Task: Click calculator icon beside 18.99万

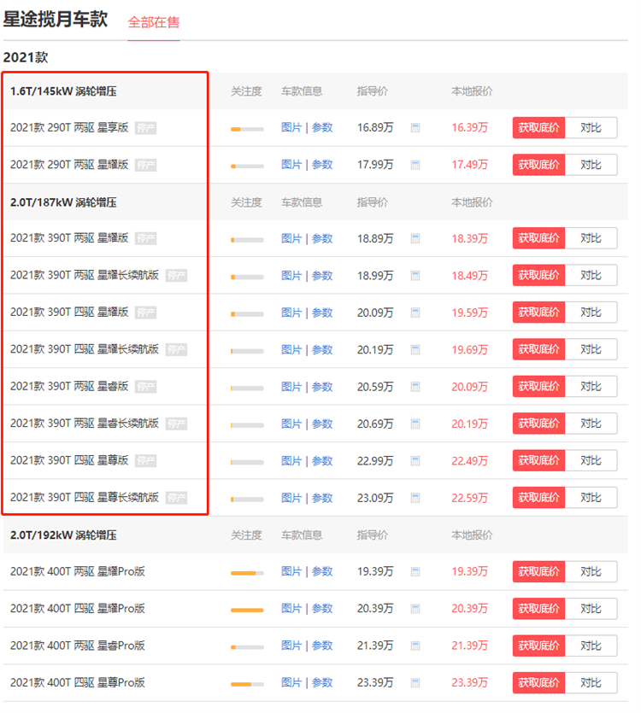Action: click(415, 276)
